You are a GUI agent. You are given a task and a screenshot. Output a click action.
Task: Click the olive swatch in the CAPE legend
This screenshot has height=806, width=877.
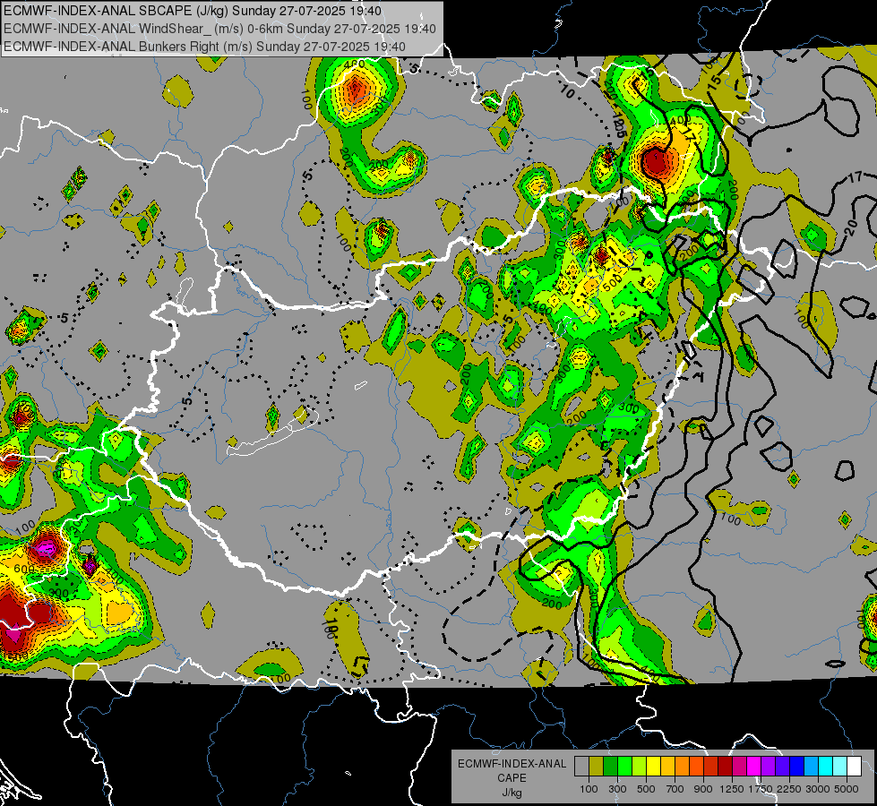[597, 766]
